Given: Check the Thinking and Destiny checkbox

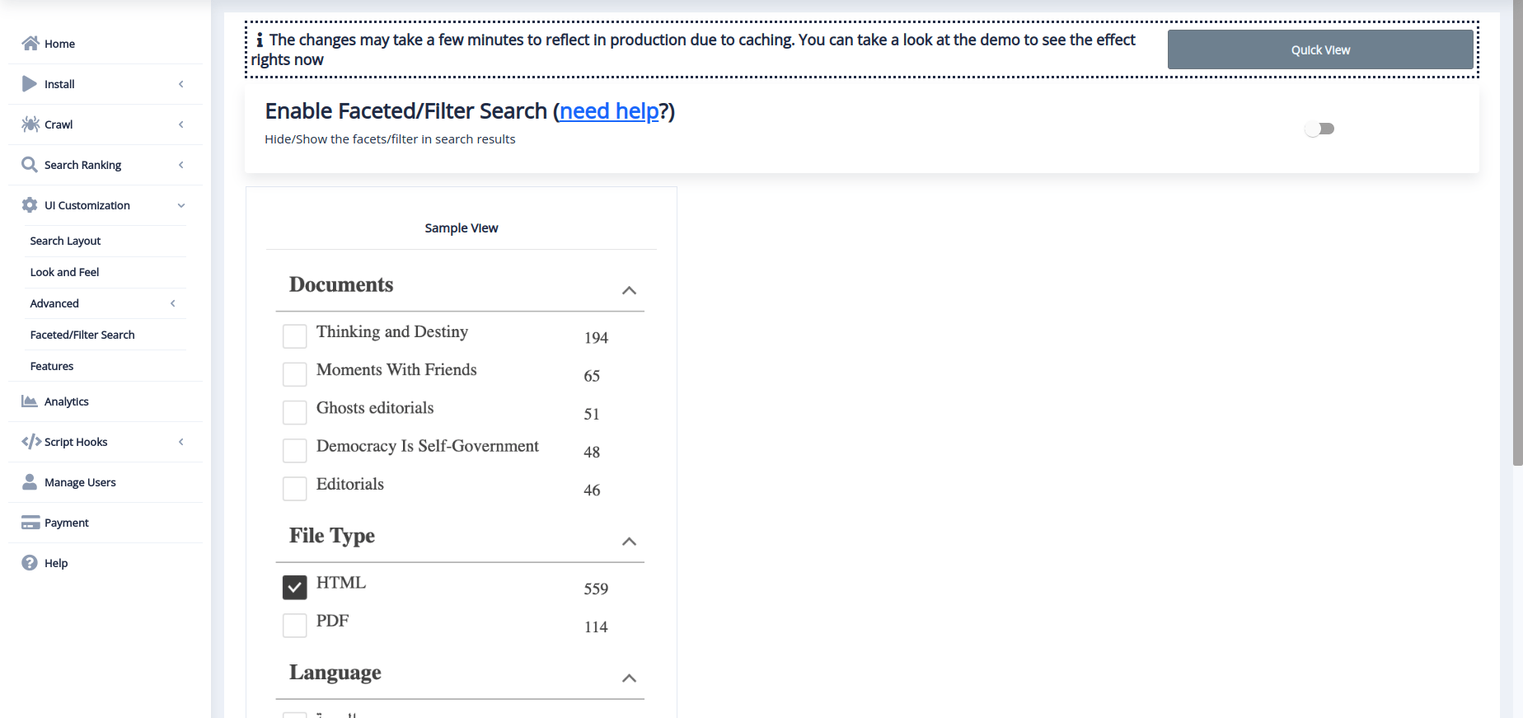Looking at the screenshot, I should pos(294,336).
